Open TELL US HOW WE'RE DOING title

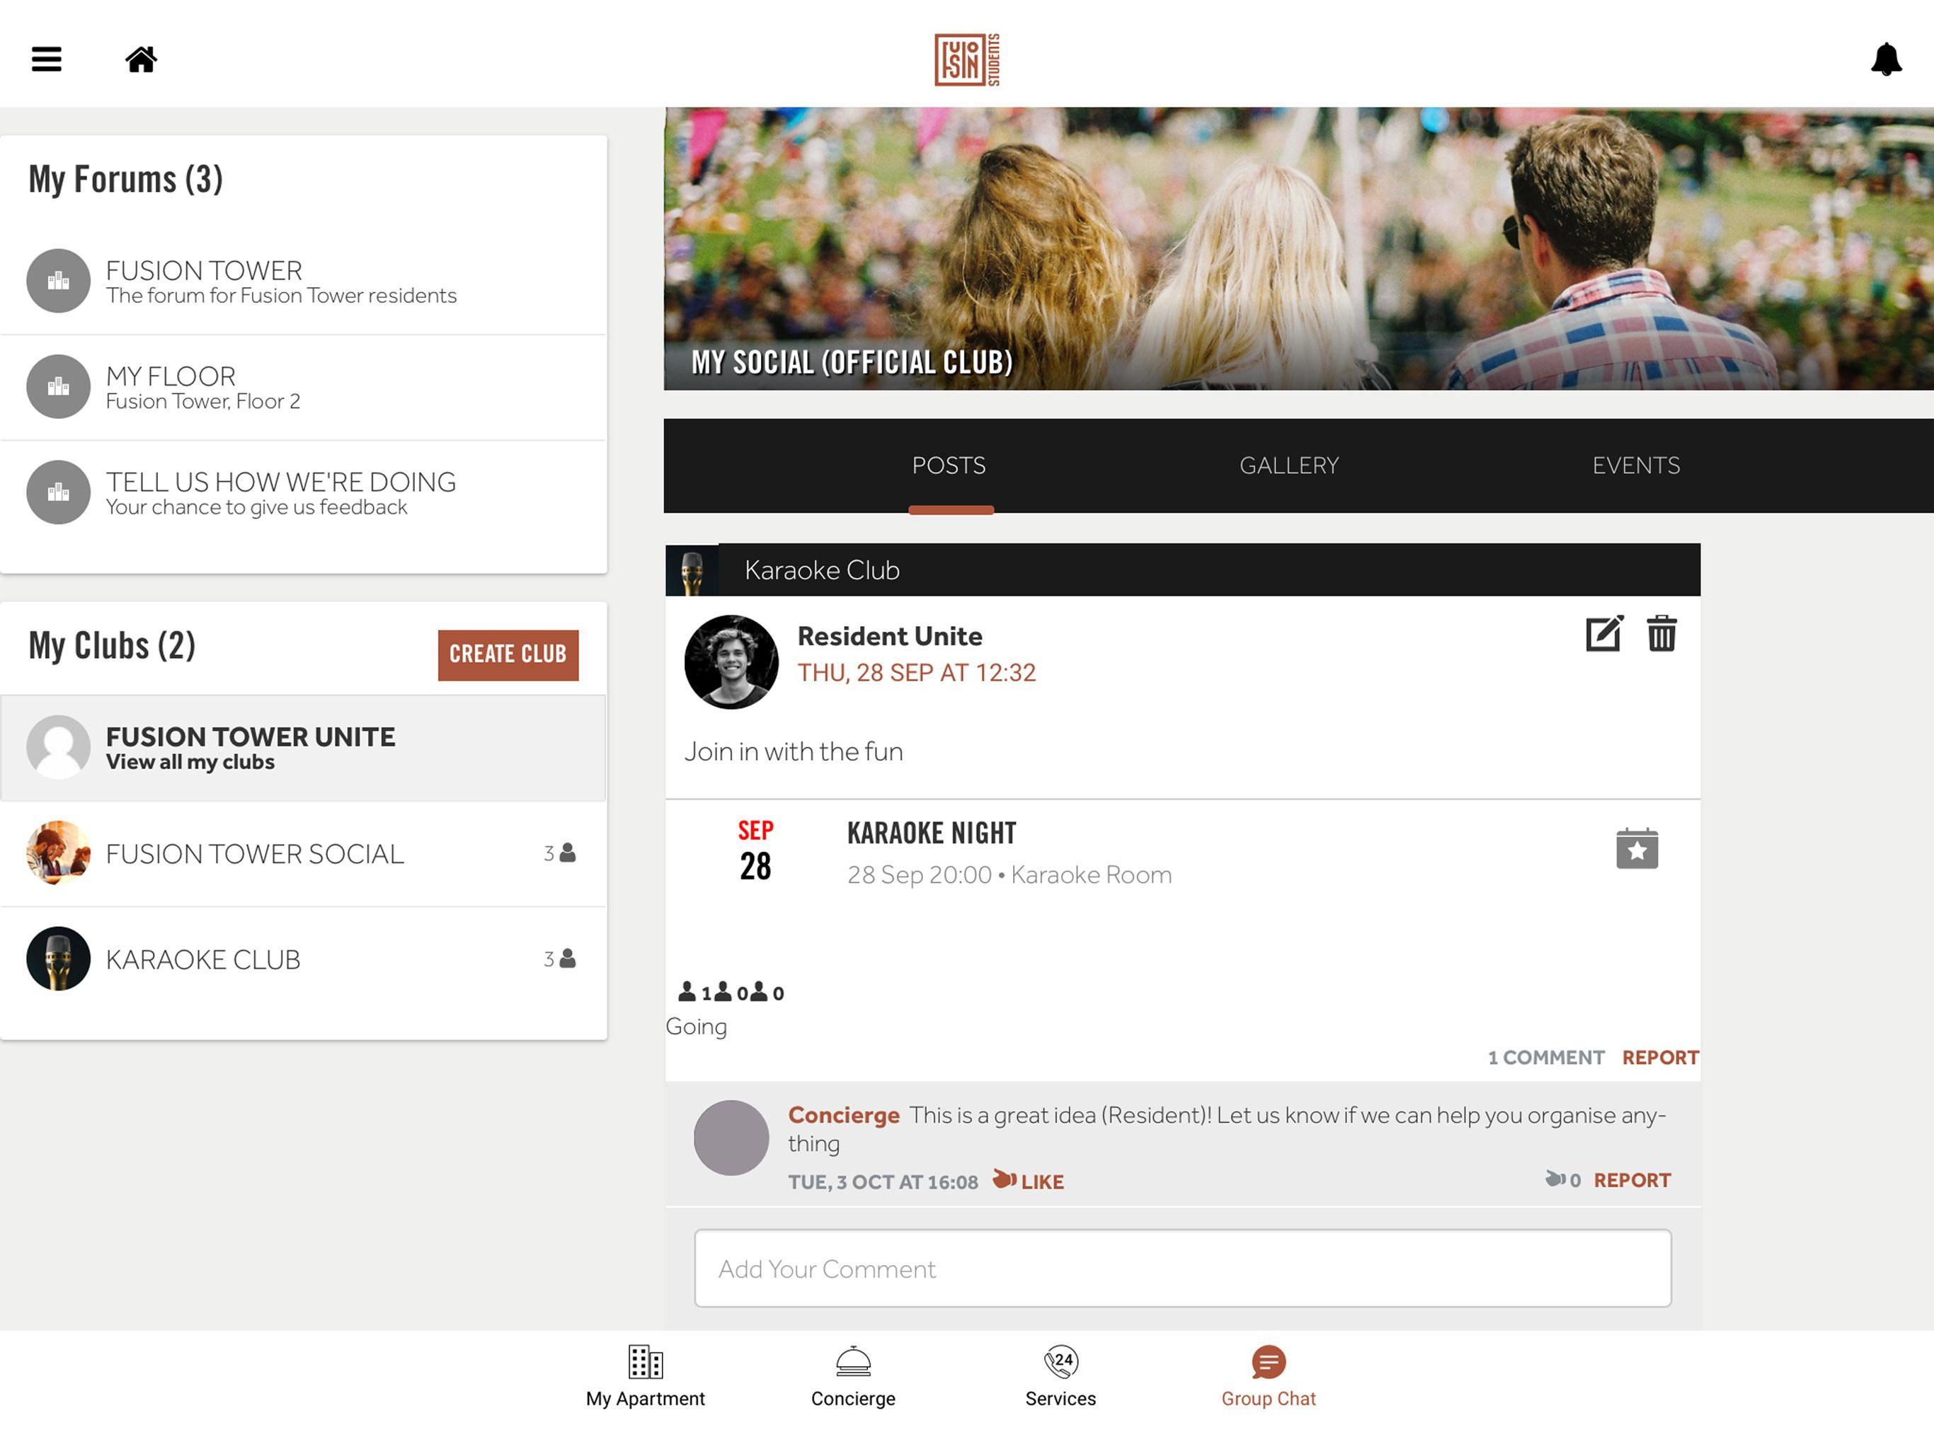coord(280,482)
